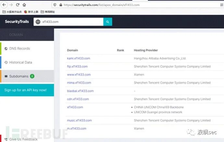Click the DNS Records globe icon
The image size is (224, 142).
pyautogui.click(x=6, y=49)
